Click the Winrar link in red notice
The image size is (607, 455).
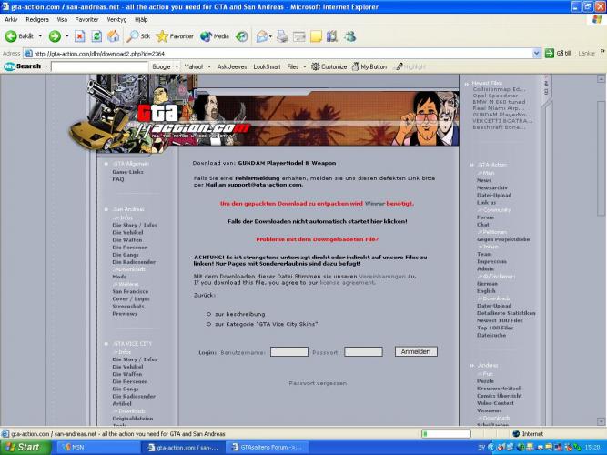pos(375,203)
